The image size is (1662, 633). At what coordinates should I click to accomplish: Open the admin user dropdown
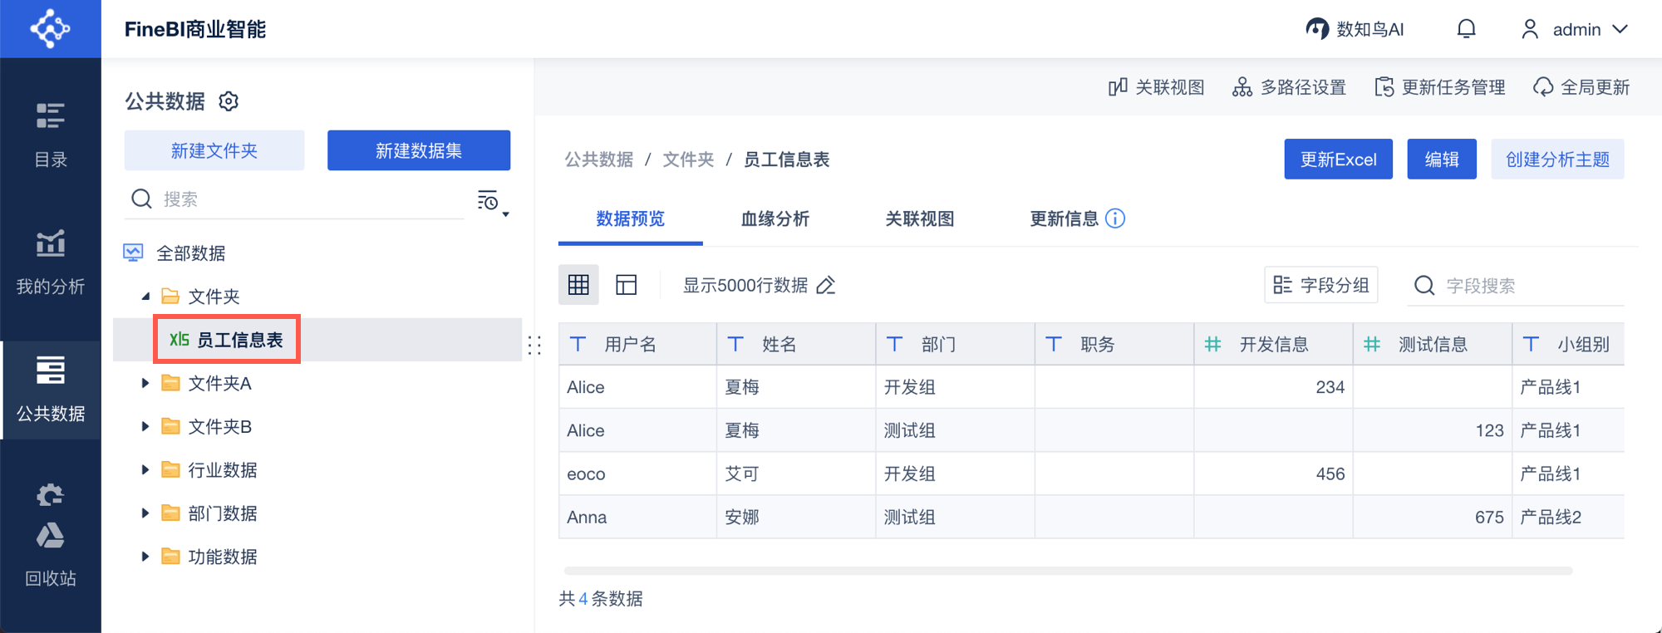click(x=1574, y=30)
